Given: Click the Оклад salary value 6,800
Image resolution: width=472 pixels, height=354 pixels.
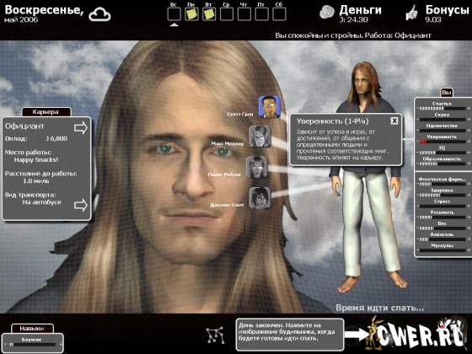Looking at the screenshot, I should [x=56, y=139].
